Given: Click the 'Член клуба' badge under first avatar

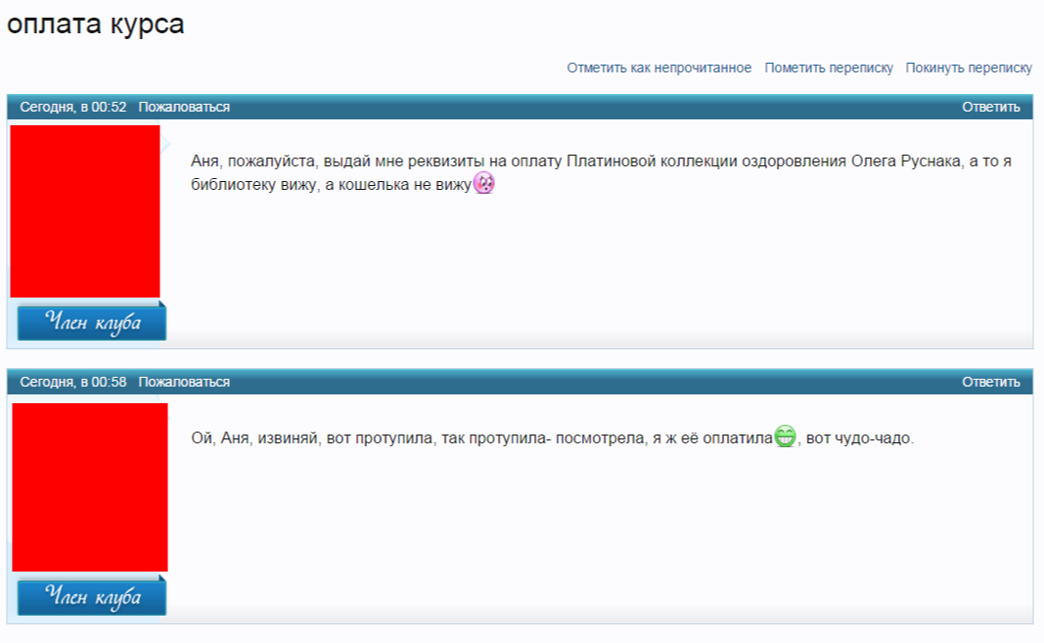Looking at the screenshot, I should point(92,322).
